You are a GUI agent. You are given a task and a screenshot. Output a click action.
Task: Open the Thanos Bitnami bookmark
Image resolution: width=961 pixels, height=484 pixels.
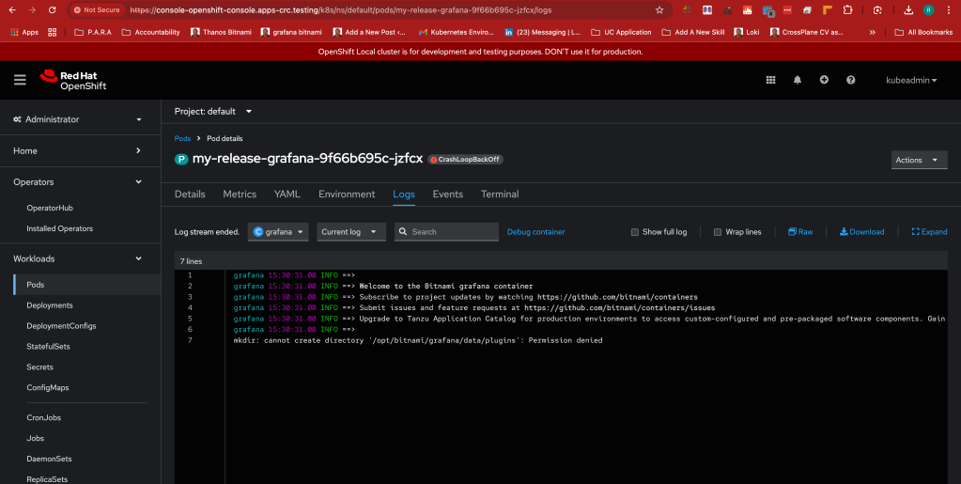tap(222, 32)
